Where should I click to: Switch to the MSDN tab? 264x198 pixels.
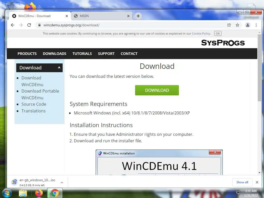click(102, 16)
